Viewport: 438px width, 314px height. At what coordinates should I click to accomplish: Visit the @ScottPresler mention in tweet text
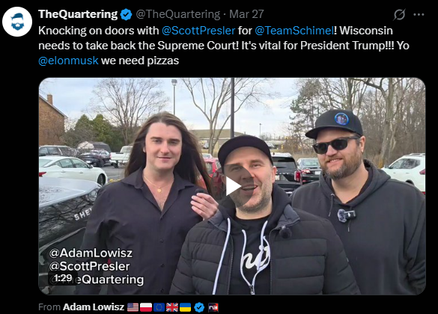pos(198,31)
